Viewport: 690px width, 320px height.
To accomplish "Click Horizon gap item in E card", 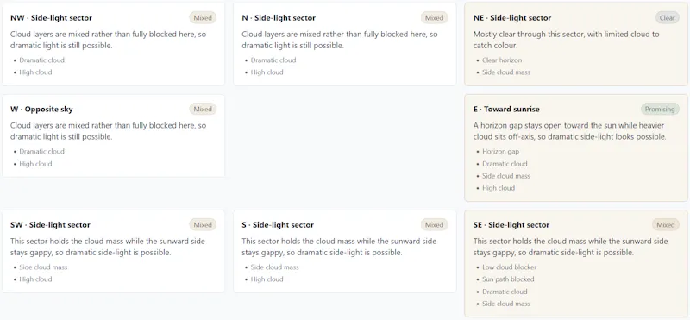I will click(501, 152).
